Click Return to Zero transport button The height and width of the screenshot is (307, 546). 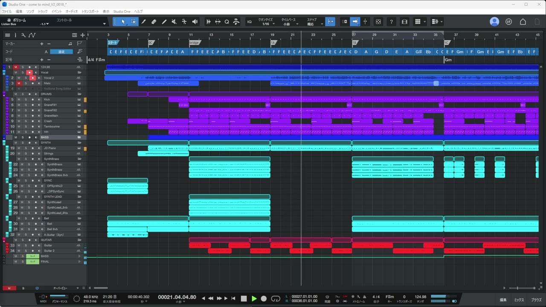(233, 298)
